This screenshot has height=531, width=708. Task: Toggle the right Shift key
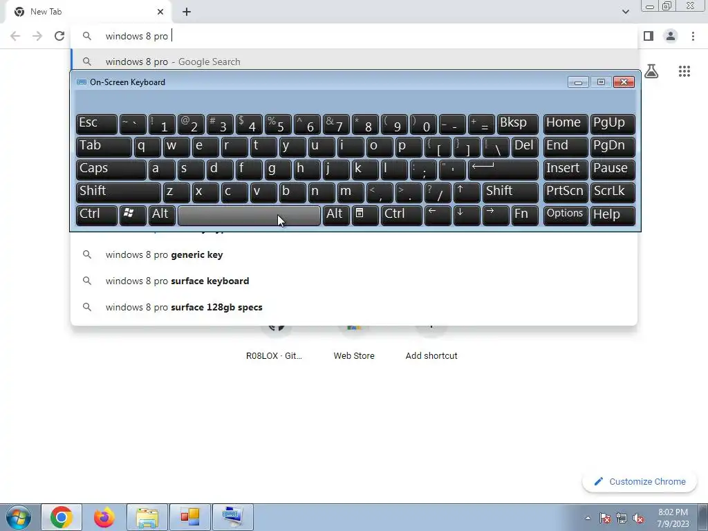pyautogui.click(x=510, y=192)
